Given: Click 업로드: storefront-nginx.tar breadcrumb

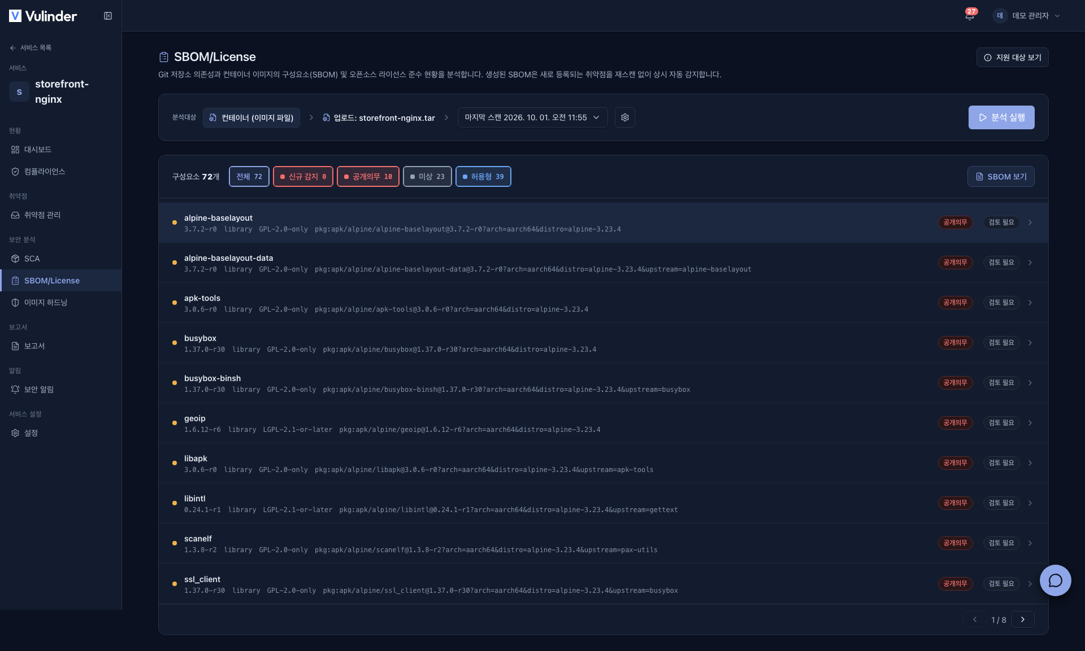Looking at the screenshot, I should coord(379,118).
